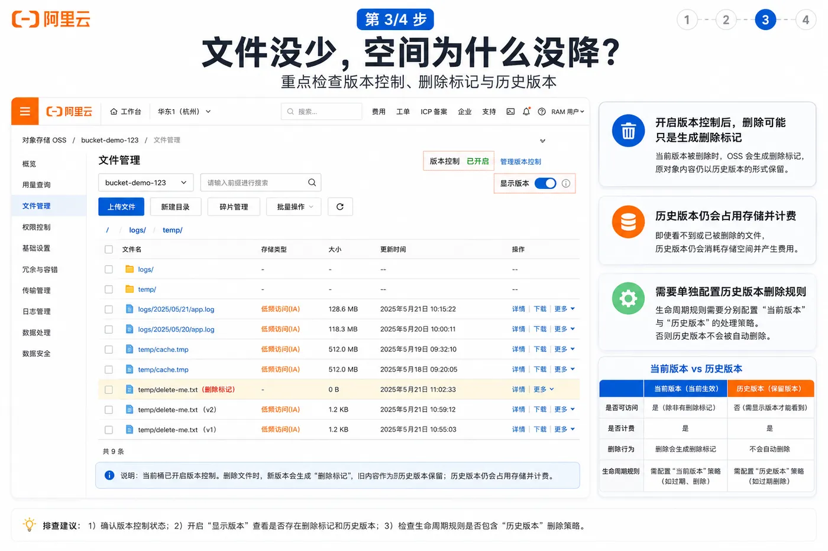The width and height of the screenshot is (828, 551).
Task: Click the logs/ folder icon
Action: point(130,269)
